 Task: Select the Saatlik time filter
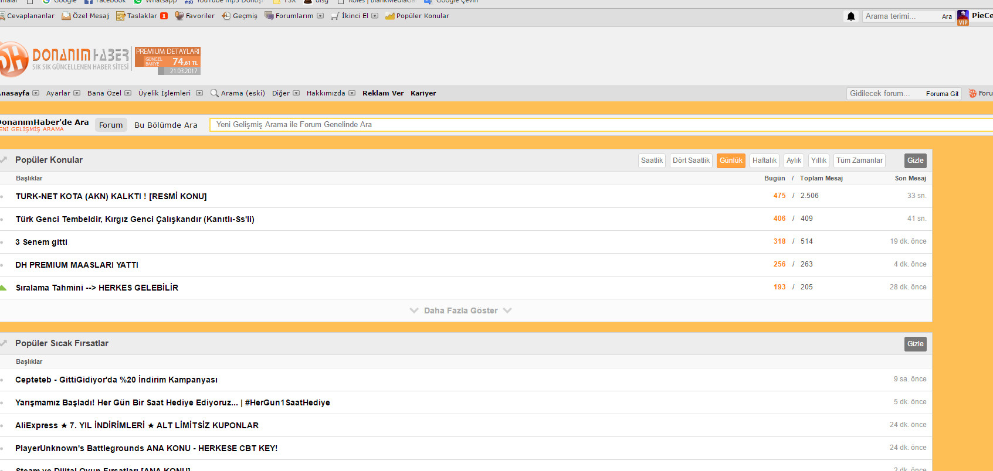click(652, 161)
